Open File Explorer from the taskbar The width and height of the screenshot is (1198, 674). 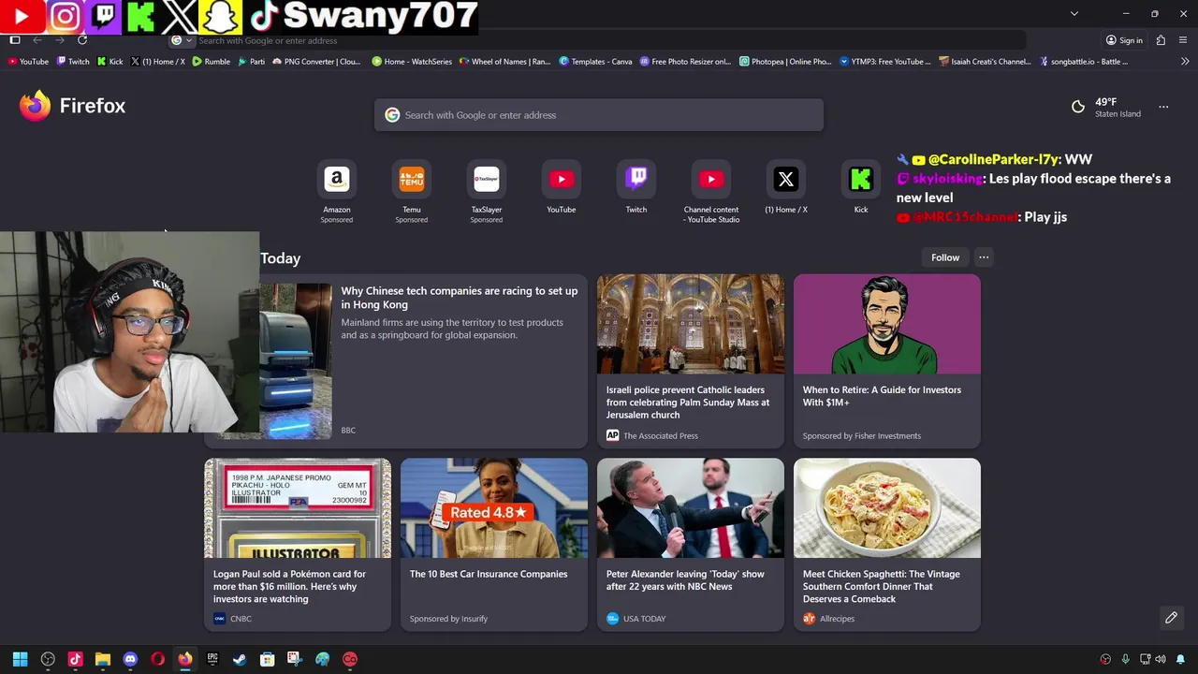(103, 659)
